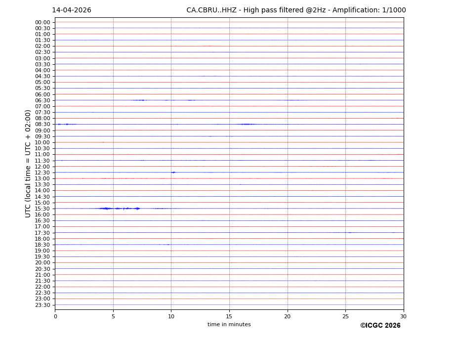The height and width of the screenshot is (344, 458).
Task: Click the 15:30 row label
Action: click(x=42, y=209)
